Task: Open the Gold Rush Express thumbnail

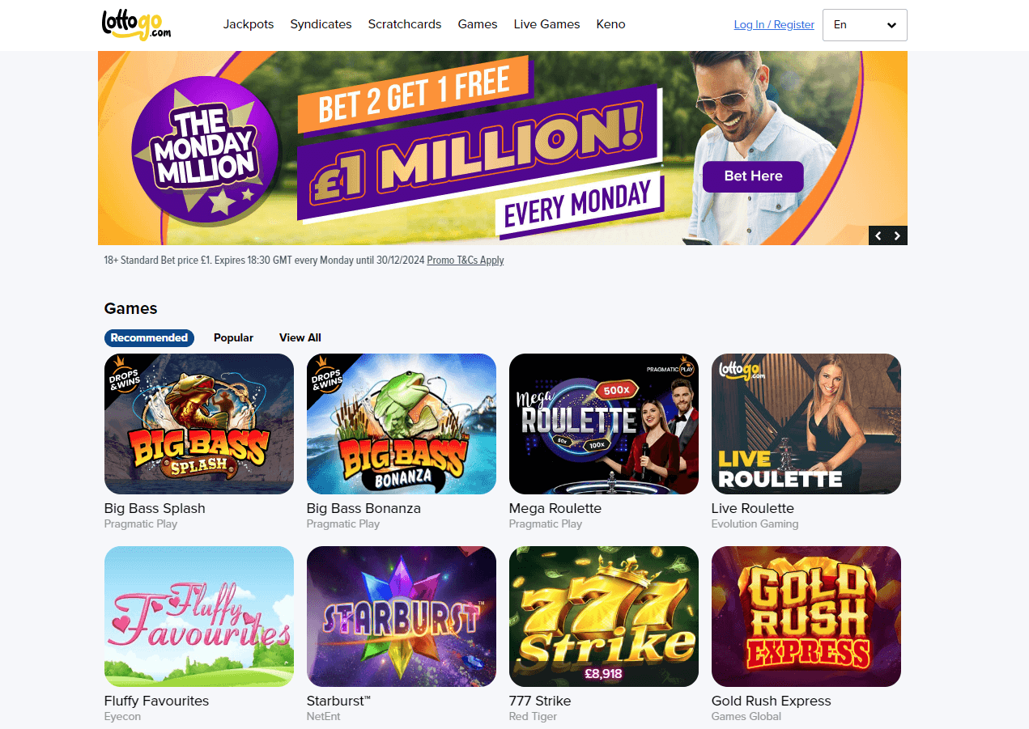Action: coord(806,617)
